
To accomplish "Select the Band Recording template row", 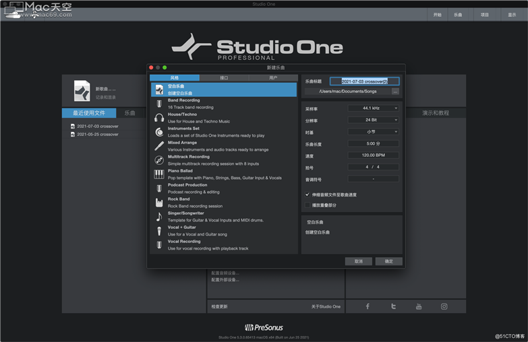I will [224, 104].
